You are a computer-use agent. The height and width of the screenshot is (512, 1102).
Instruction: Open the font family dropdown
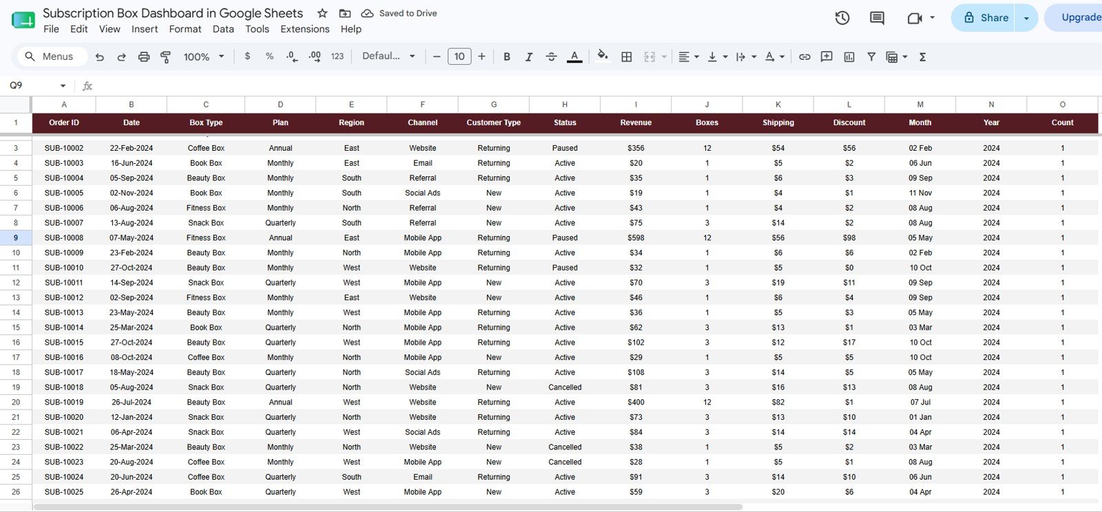pos(388,56)
